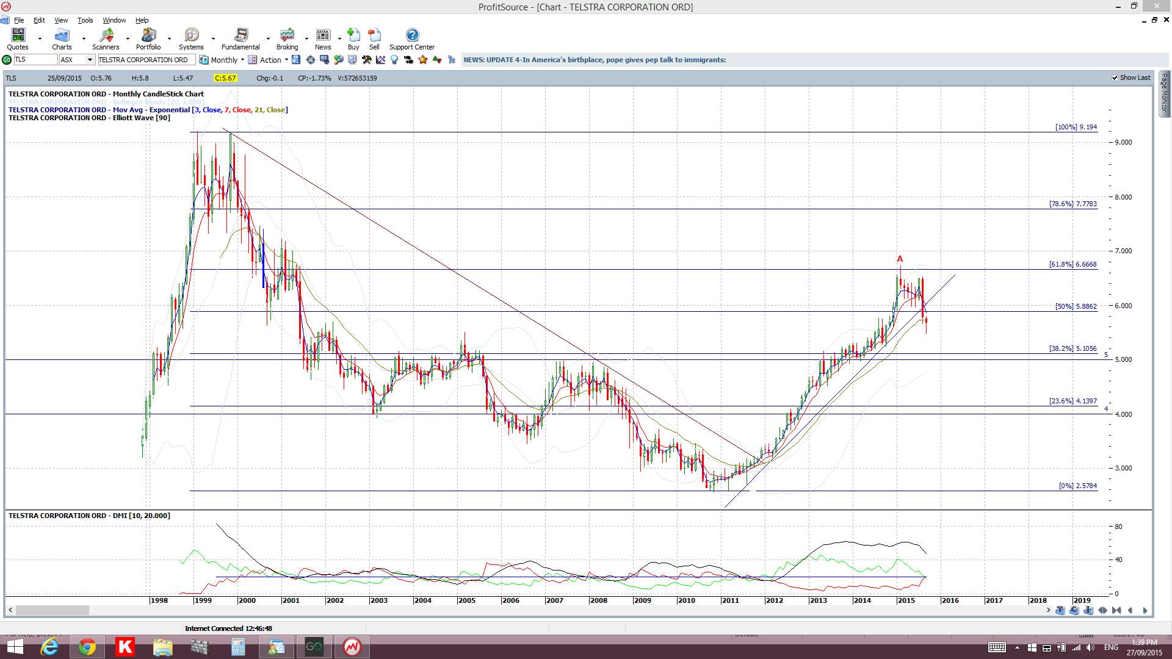
Task: Click the wave A label on chart
Action: point(900,259)
